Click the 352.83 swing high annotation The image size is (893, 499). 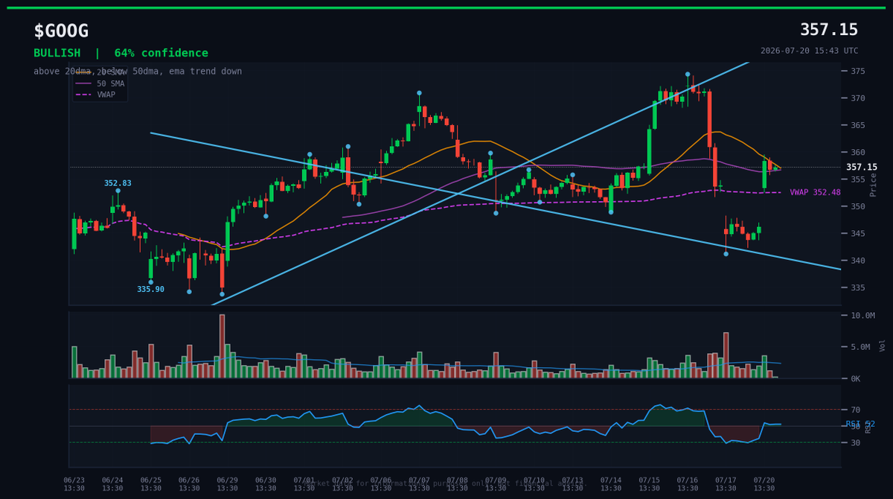(118, 183)
